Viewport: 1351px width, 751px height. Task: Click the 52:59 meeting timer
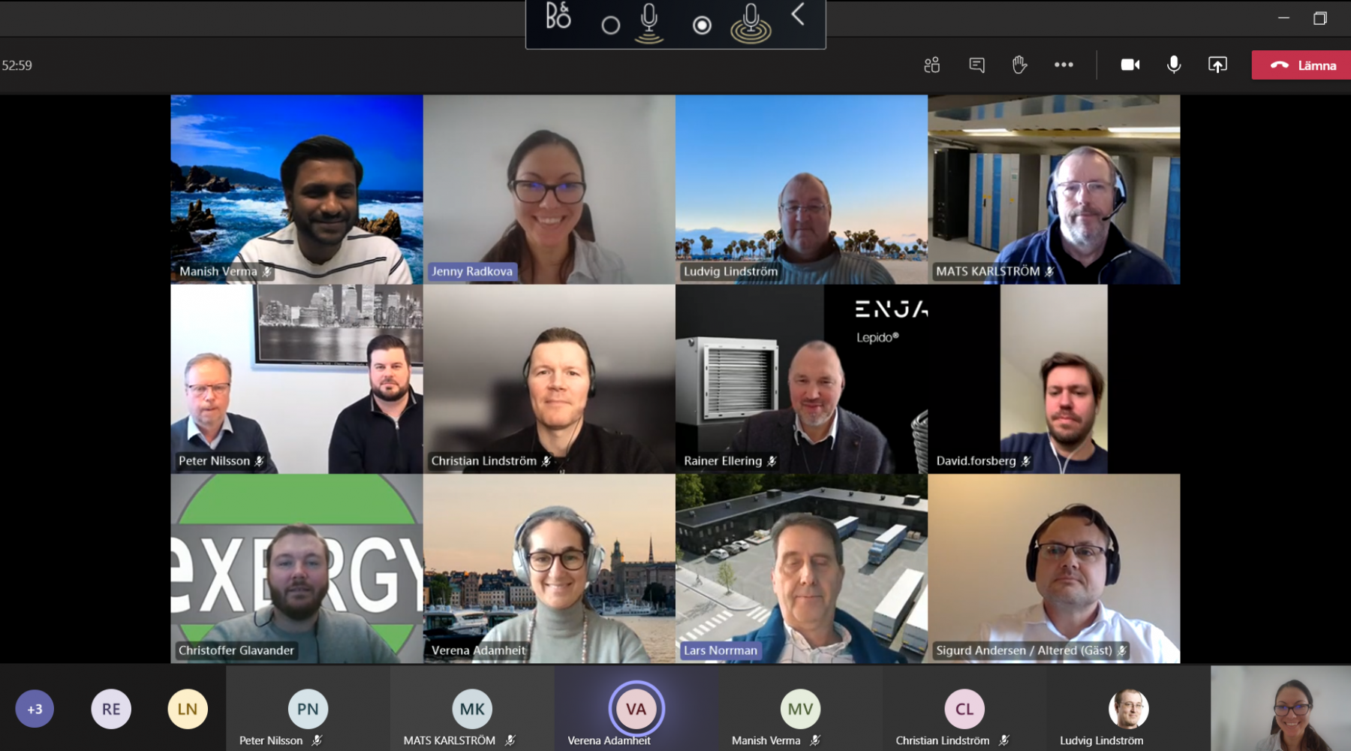click(x=17, y=65)
